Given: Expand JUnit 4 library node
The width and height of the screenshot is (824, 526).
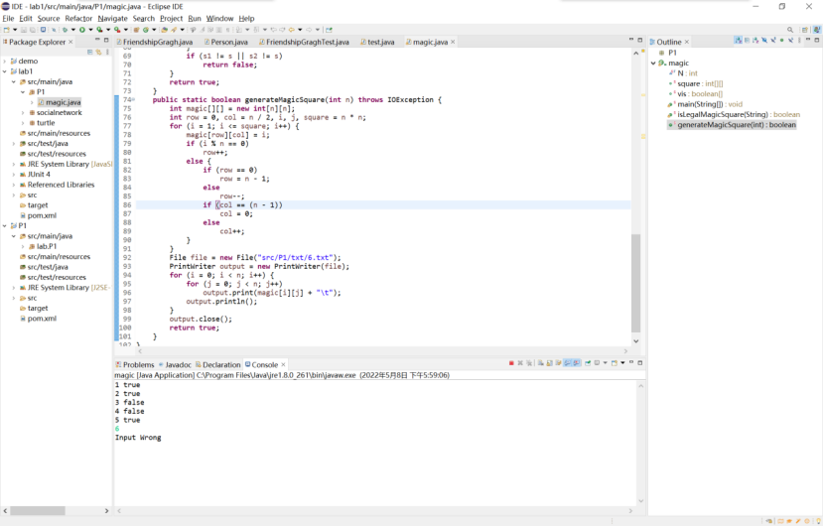Looking at the screenshot, I should coord(14,175).
